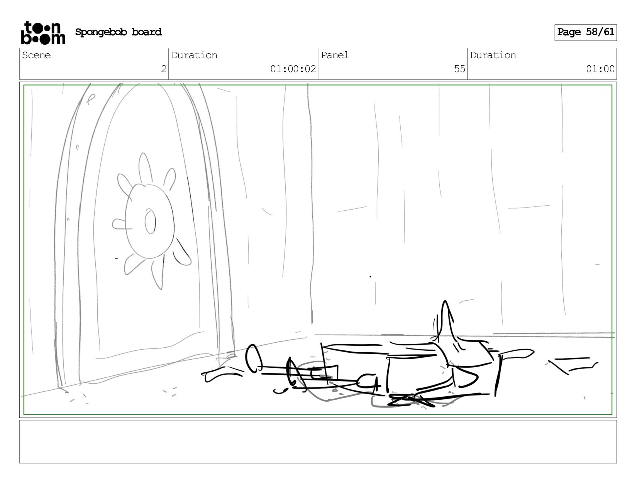Click the "Page 58/61" page indicator
The width and height of the screenshot is (637, 492).
[586, 32]
